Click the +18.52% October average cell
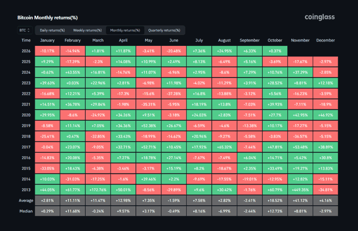Image resolution: width=358 pixels, height=231 pixels. tap(275, 200)
